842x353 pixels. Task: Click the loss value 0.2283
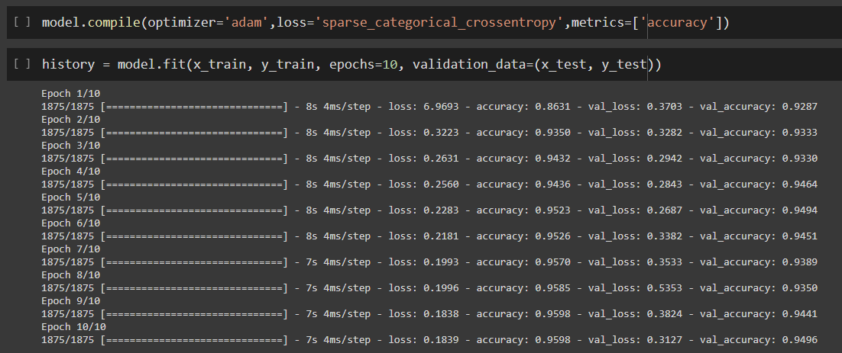click(441, 210)
